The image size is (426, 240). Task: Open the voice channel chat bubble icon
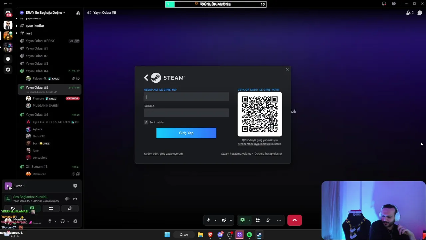420,13
